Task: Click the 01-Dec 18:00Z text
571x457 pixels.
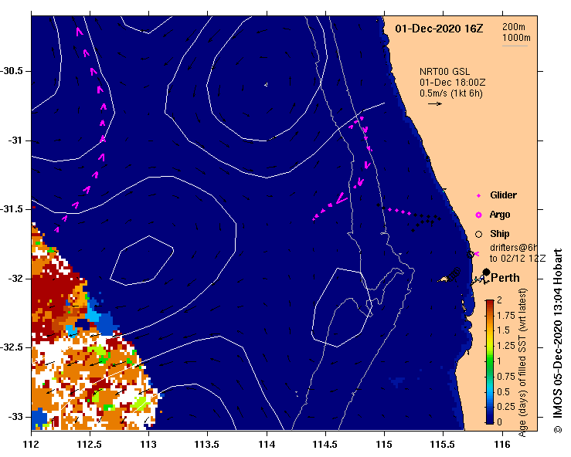Action: pyautogui.click(x=452, y=83)
